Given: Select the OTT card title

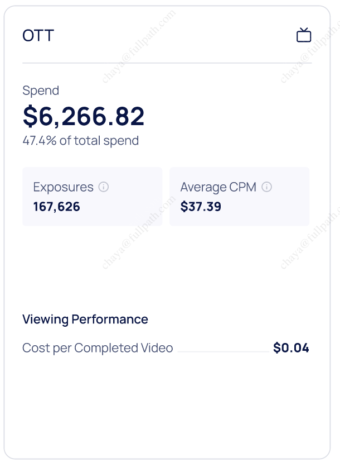Looking at the screenshot, I should click(38, 36).
